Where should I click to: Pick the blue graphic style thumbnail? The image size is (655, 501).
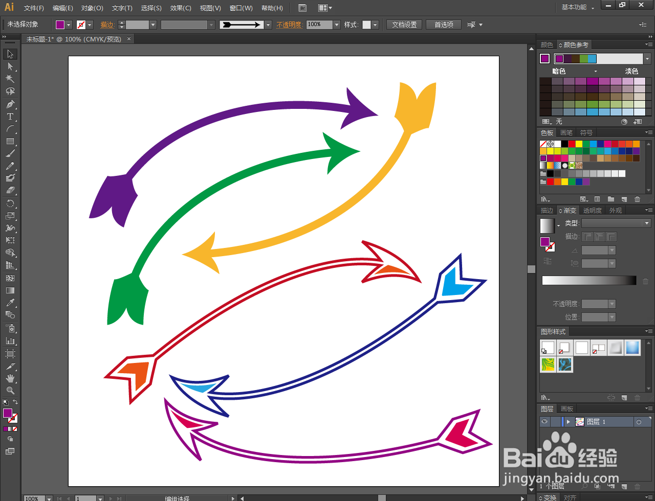632,348
